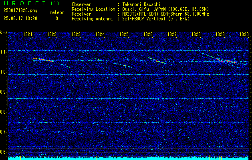Viewport: 252px width, 160px height.
Task: Click the 1329 time marker
Action: click(220, 34)
